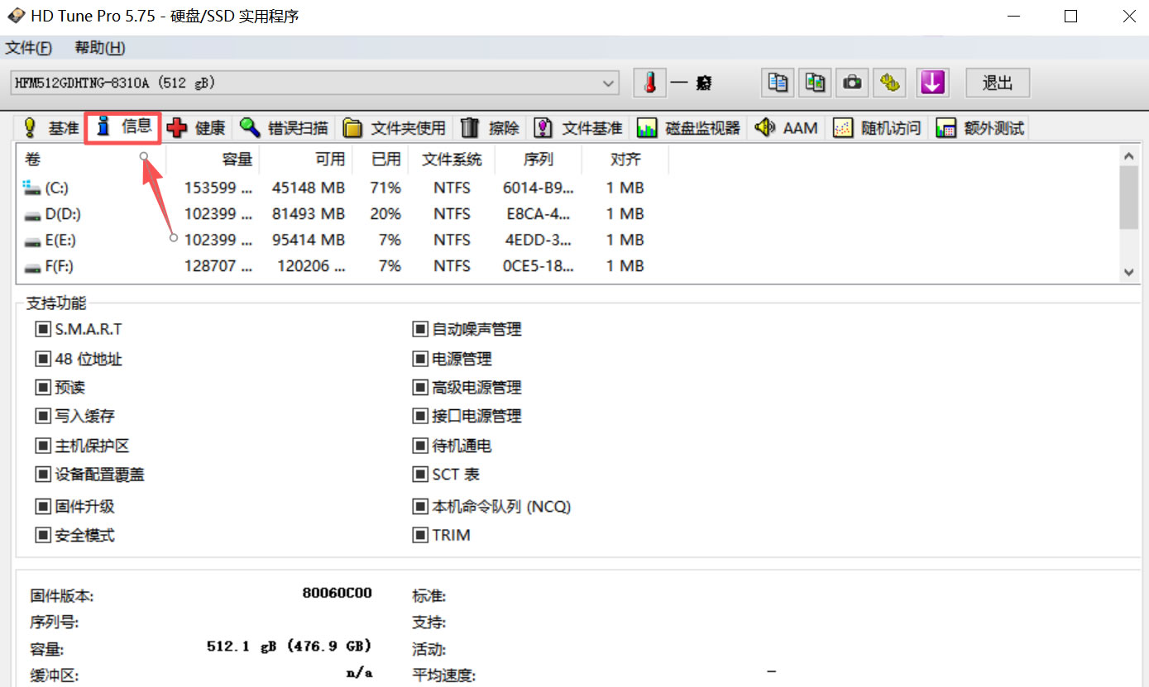Image resolution: width=1149 pixels, height=687 pixels.
Task: Open the 帮助(H) menu
Action: [99, 48]
